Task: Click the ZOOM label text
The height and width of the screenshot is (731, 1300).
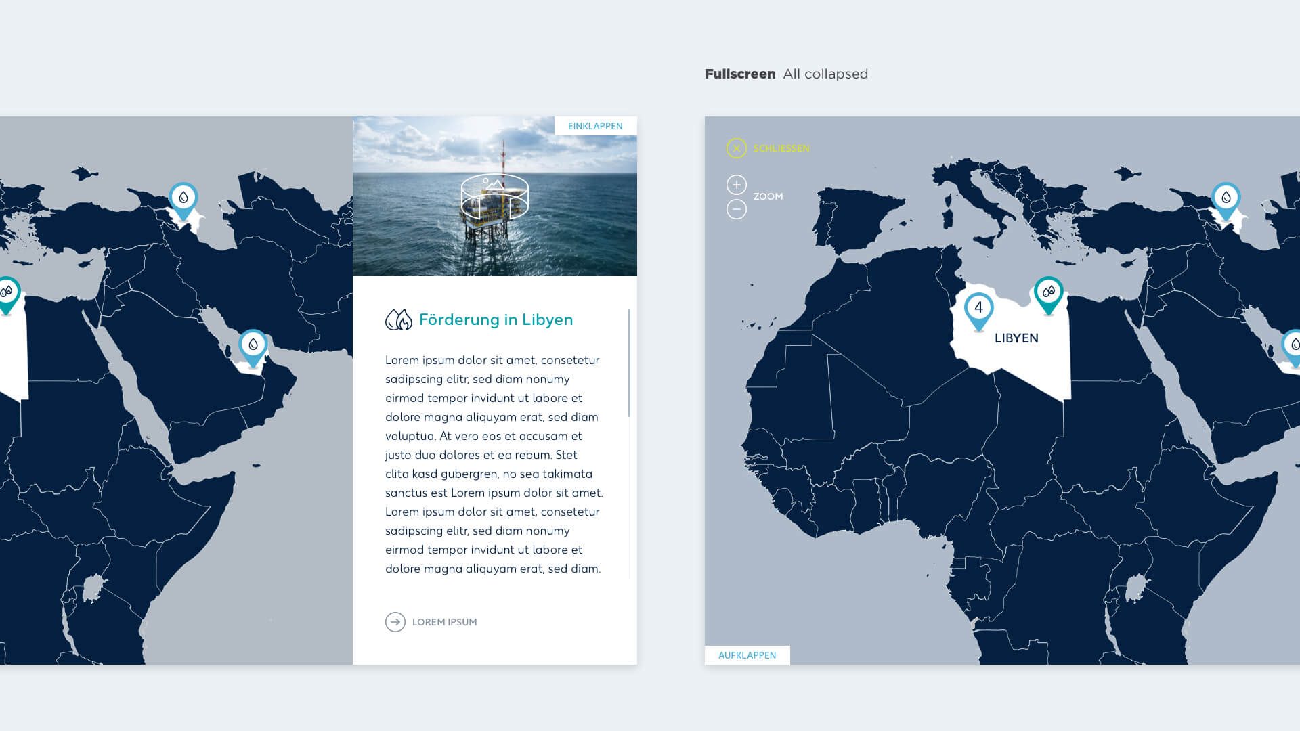Action: tap(768, 196)
